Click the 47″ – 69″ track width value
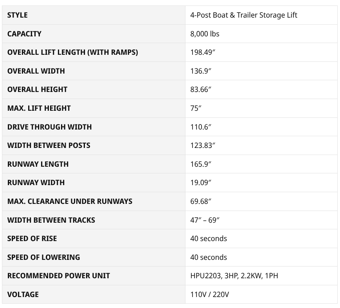 tap(205, 220)
